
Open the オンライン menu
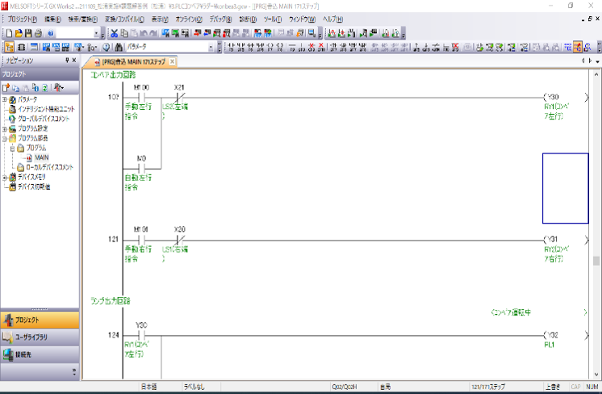187,18
